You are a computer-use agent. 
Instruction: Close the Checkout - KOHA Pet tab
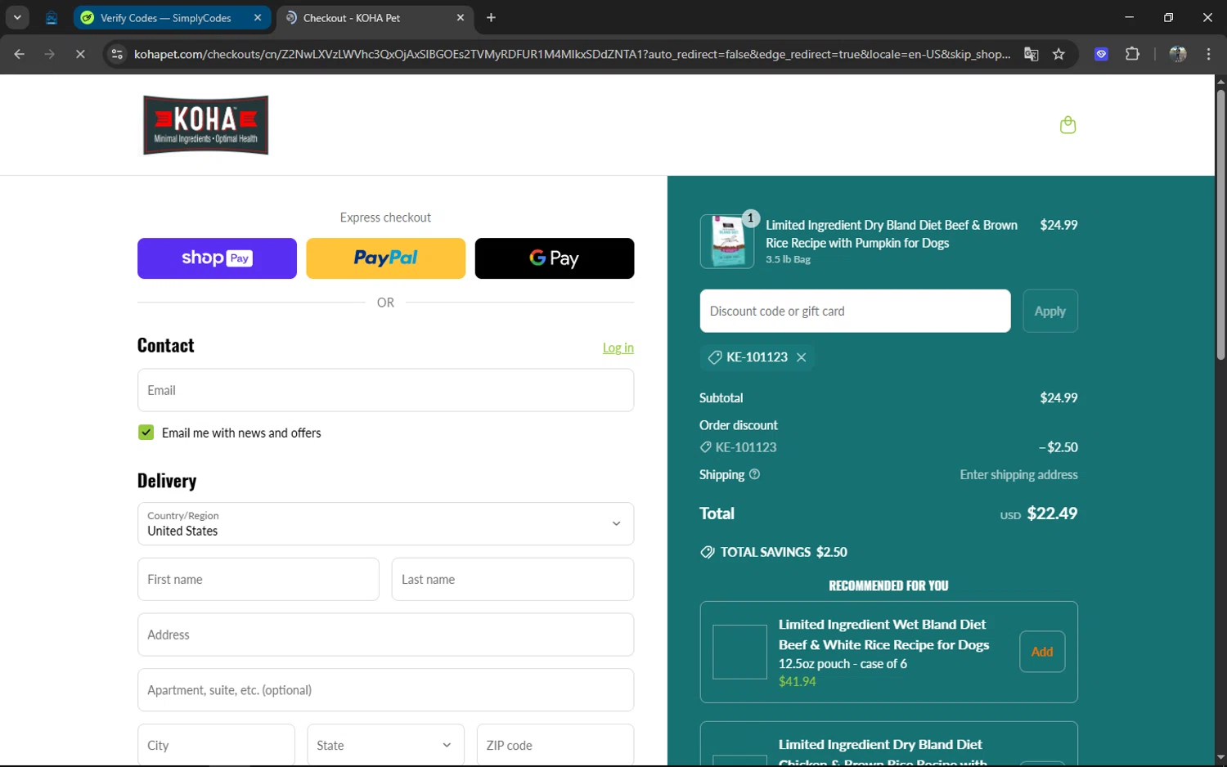coord(461,17)
